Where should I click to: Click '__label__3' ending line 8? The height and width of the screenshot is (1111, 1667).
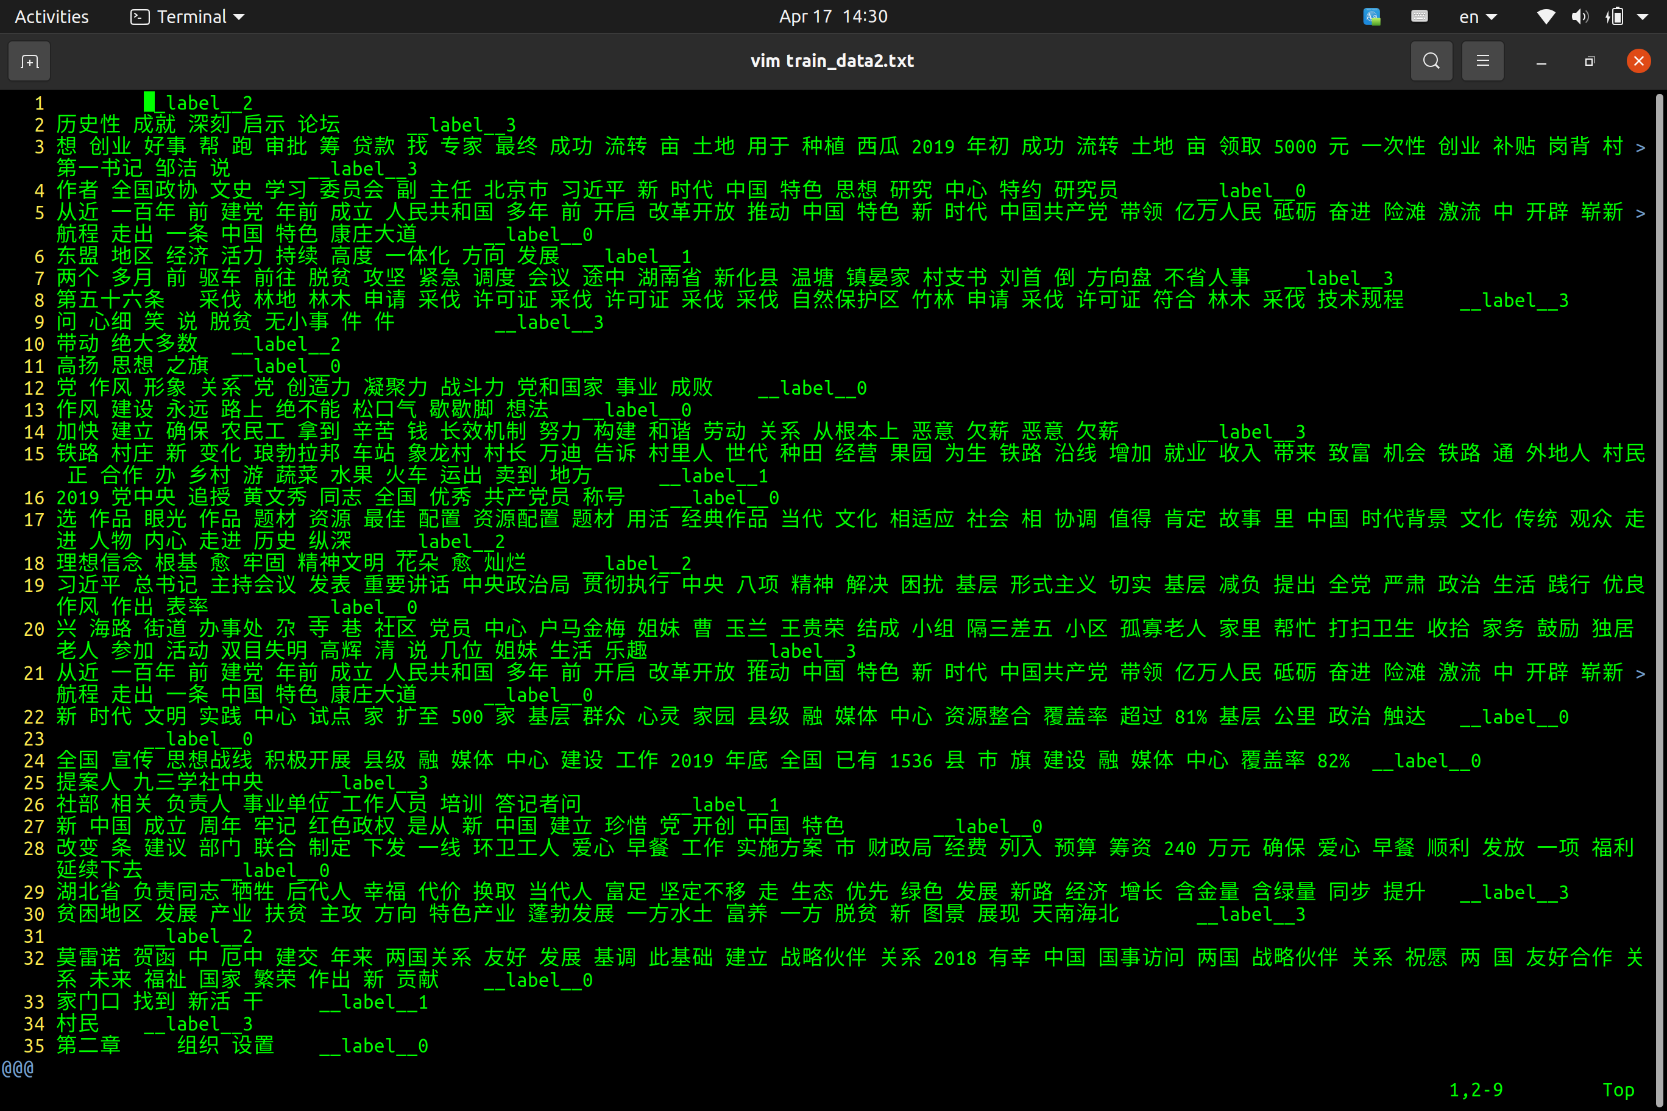tap(1515, 300)
